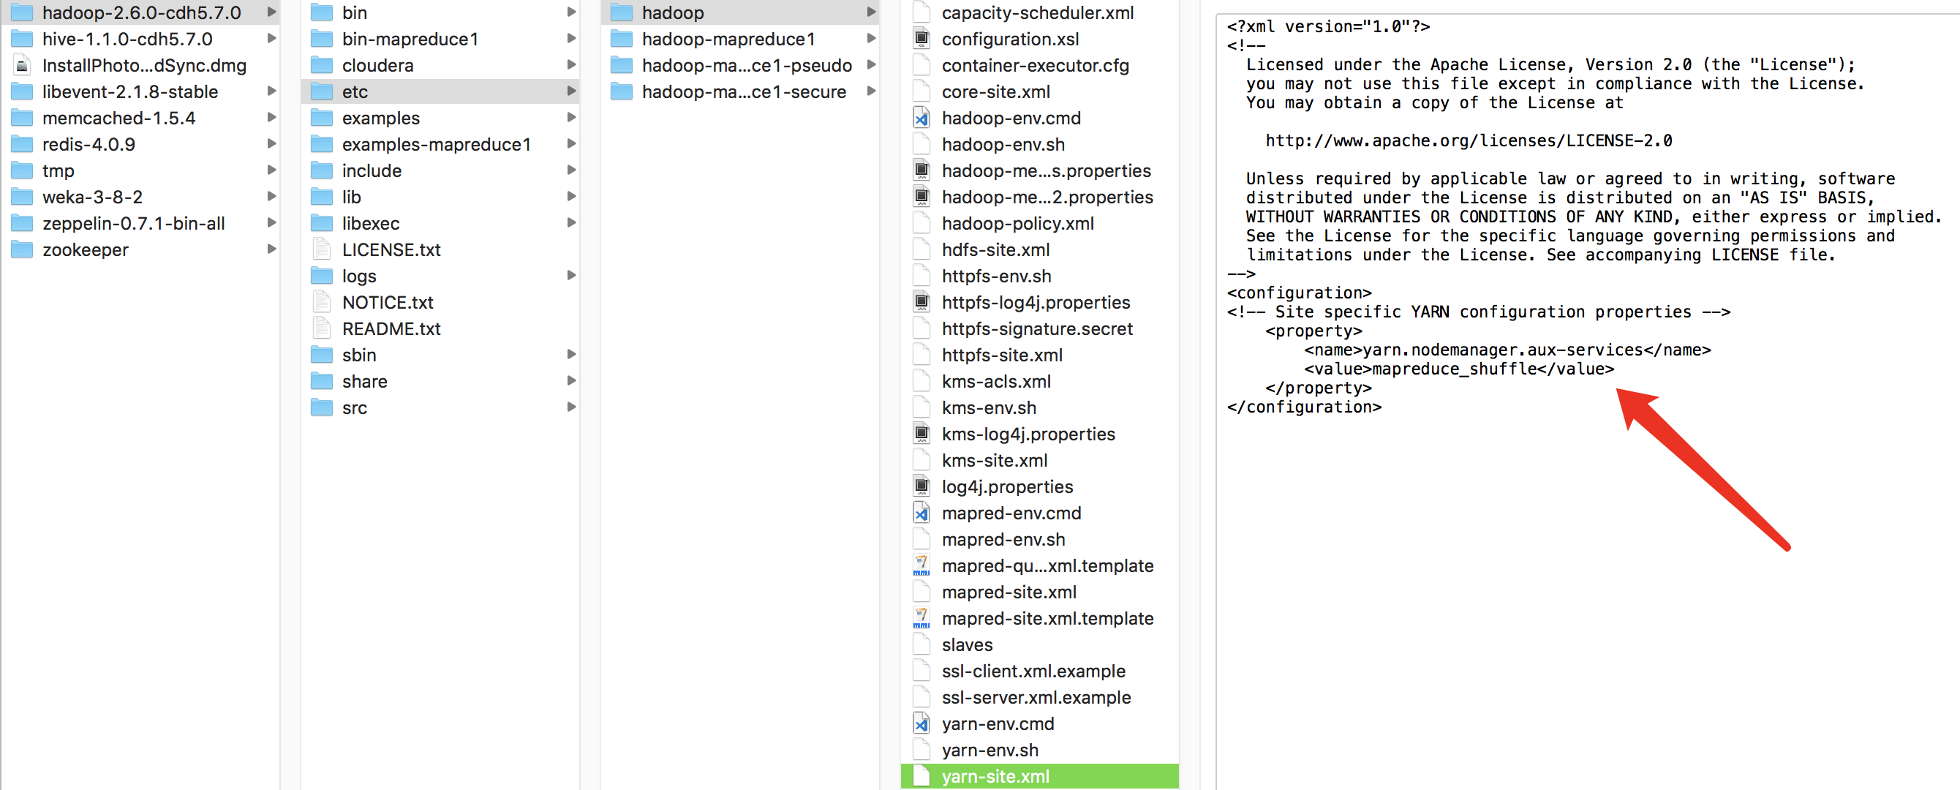The width and height of the screenshot is (1960, 790).
Task: Click the hadoop-env.cmd file icon
Action: [921, 118]
